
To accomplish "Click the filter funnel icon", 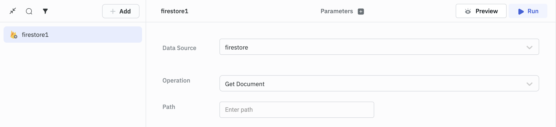I will coord(45,11).
